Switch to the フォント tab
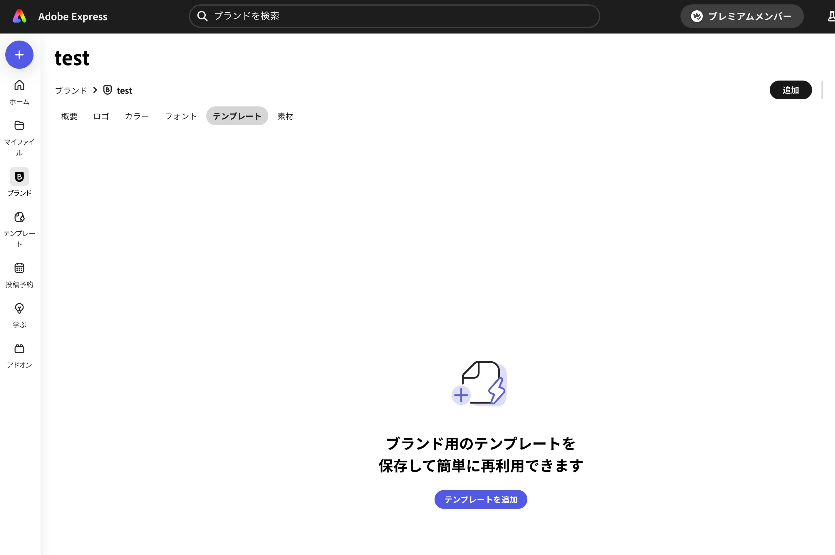Viewport: 835px width, 555px height. 181,116
